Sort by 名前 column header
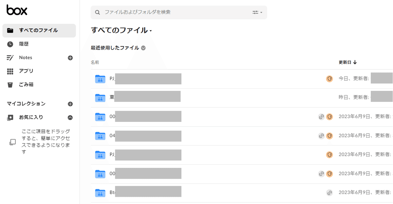Image resolution: width=393 pixels, height=204 pixels. (95, 62)
